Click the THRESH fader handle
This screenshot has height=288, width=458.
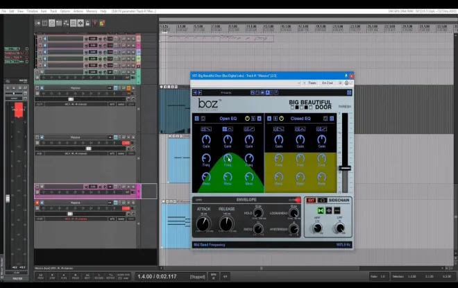(x=345, y=168)
